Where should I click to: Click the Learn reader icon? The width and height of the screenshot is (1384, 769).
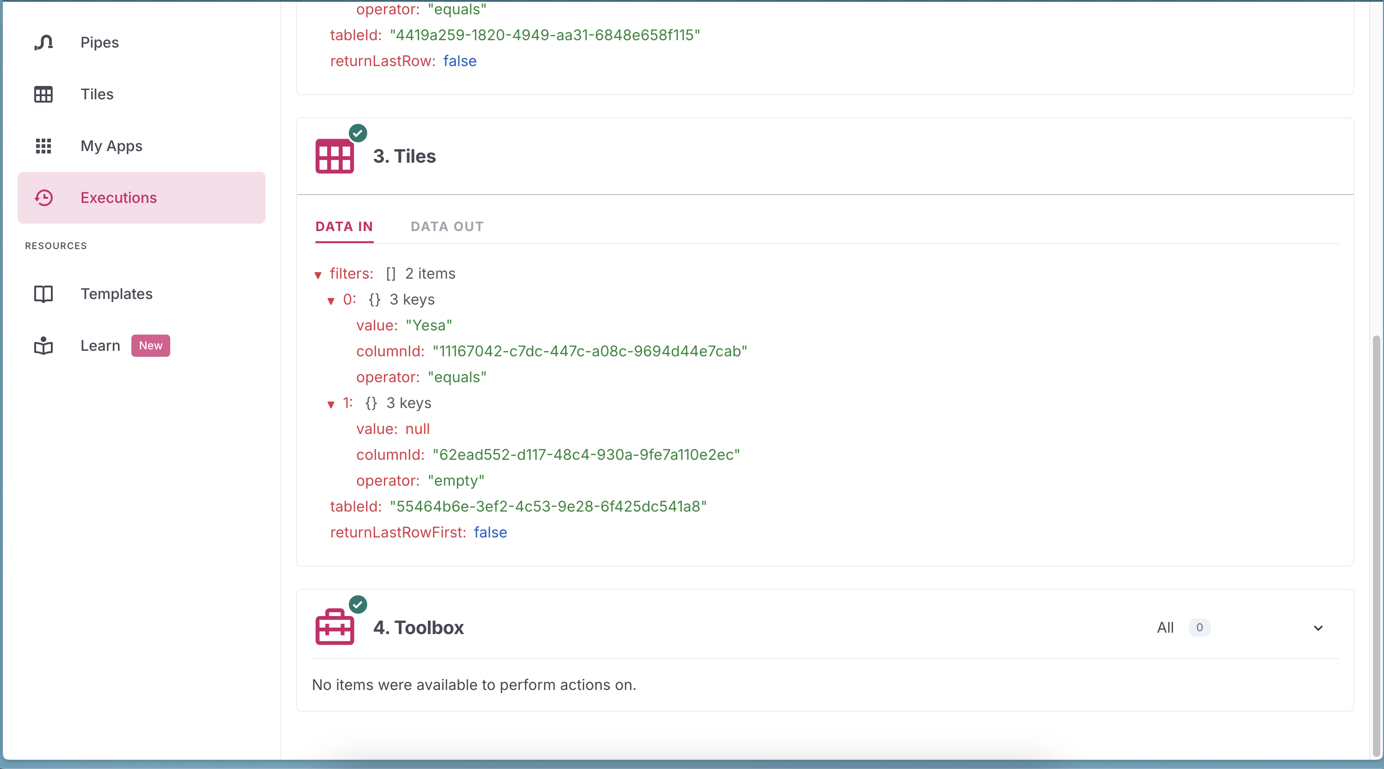[x=43, y=346]
